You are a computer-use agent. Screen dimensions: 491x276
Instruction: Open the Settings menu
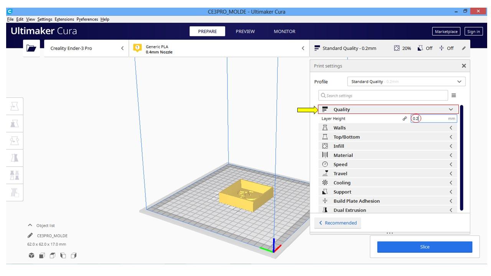click(x=45, y=19)
